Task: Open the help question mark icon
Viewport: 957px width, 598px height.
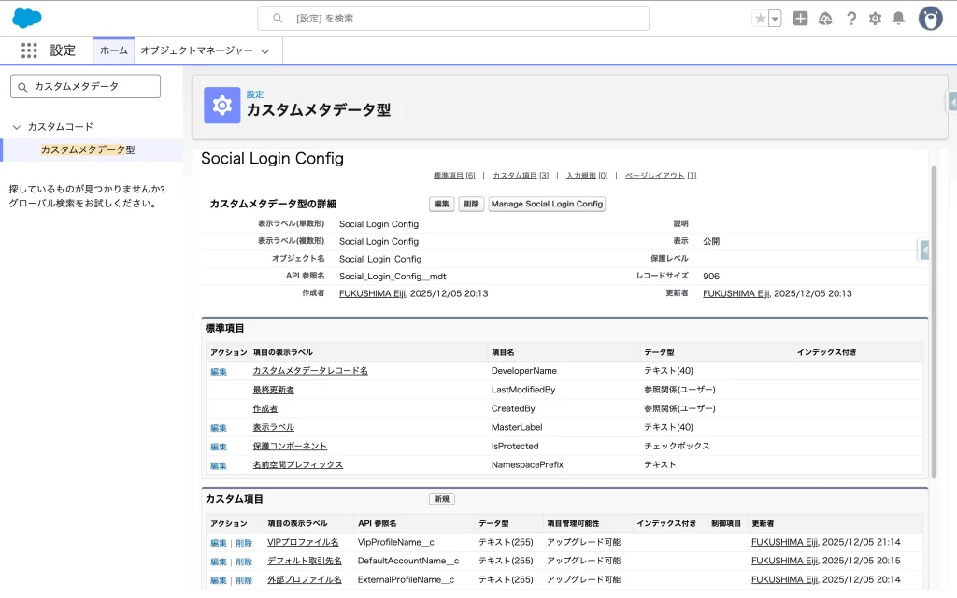Action: click(x=850, y=19)
